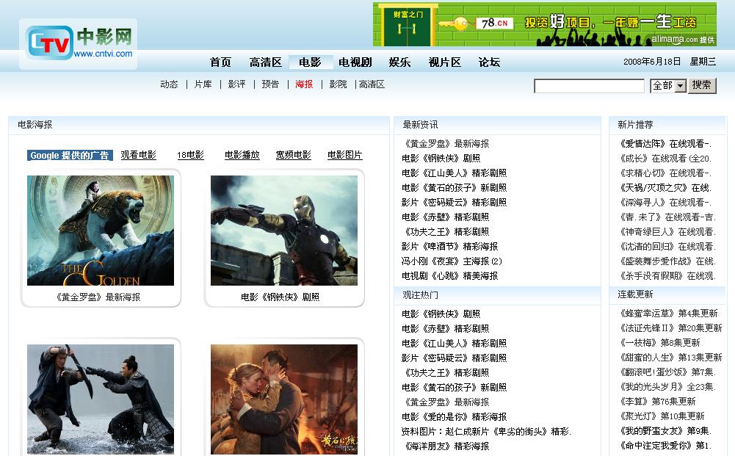
Task: Open 影片《密码疑云》精彩剧照 in 最新资讯
Action: 454,203
